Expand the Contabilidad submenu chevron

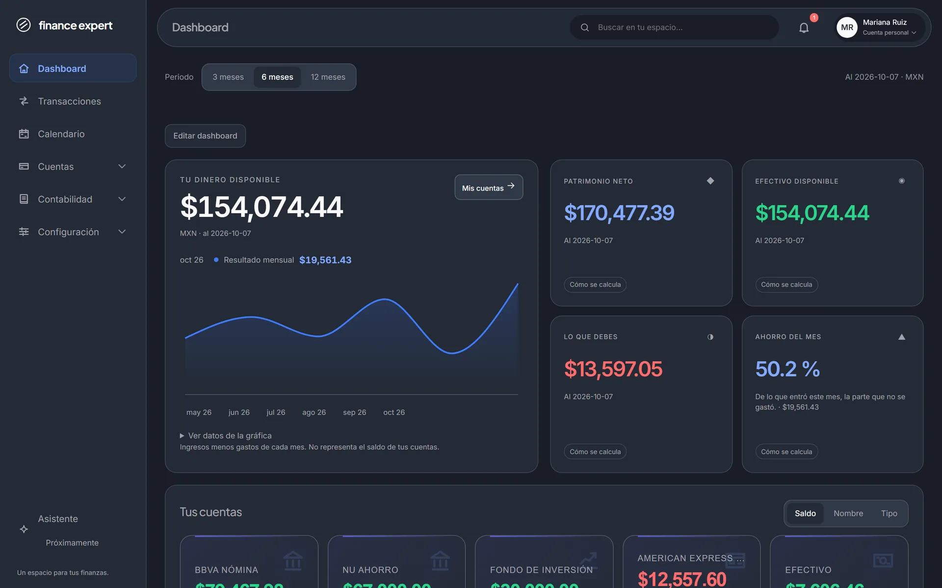pos(122,199)
